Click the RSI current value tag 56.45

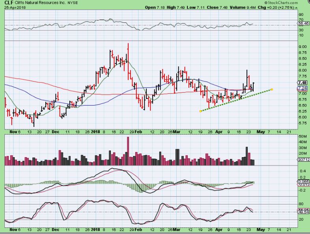[304, 23]
